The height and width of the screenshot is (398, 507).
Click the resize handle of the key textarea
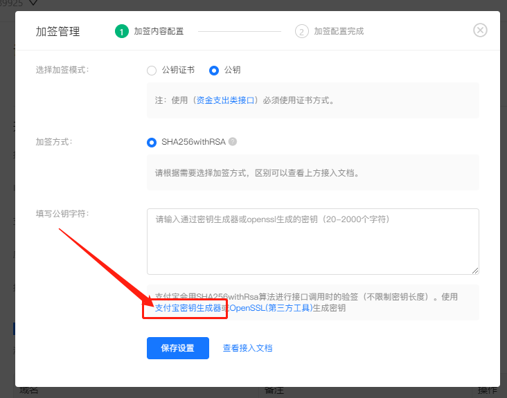pos(475,270)
